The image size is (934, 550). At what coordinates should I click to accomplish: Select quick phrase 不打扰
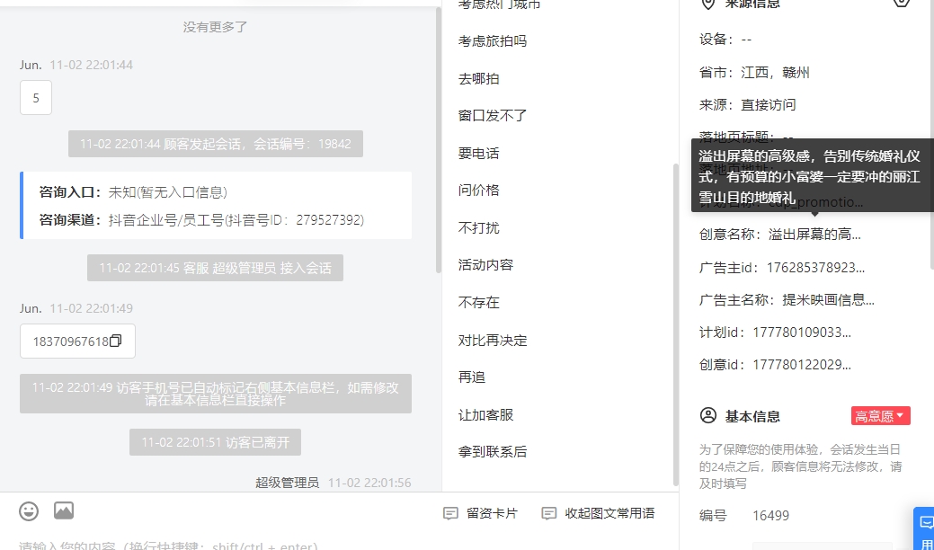(478, 228)
